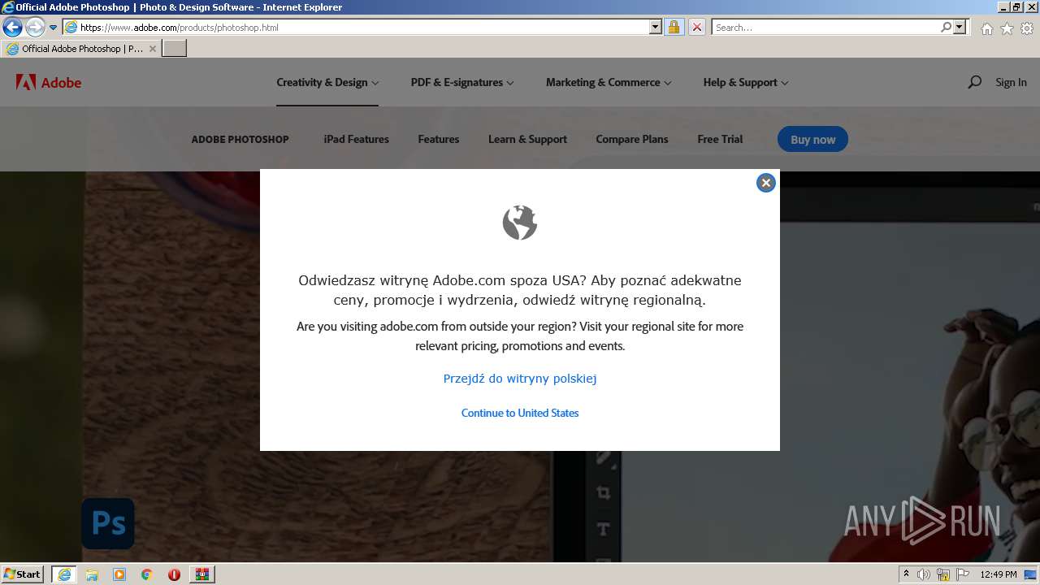Screen dimensions: 1040x585
Task: Click the Buy now button
Action: 812,139
